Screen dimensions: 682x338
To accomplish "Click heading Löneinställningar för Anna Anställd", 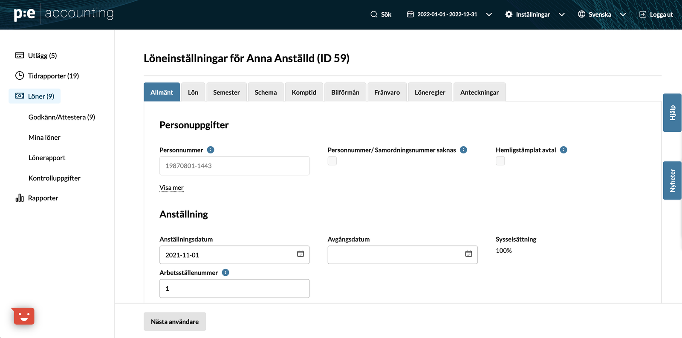I will pyautogui.click(x=246, y=58).
